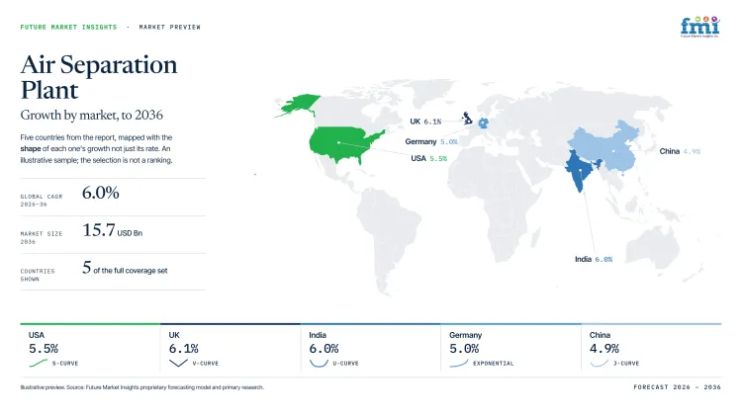Click the S-curve icon under USA
This screenshot has width=742, height=416.
[x=39, y=363]
